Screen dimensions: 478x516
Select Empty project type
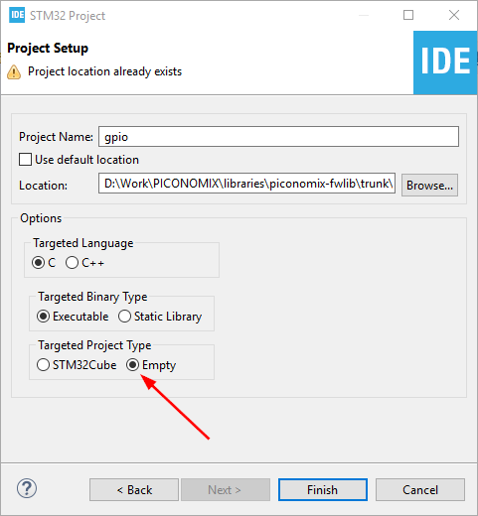click(132, 365)
